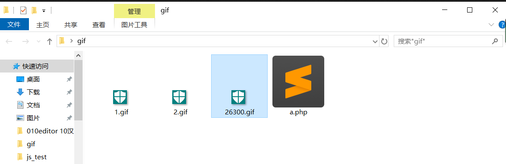Click the refresh button beside the address bar
This screenshot has width=506, height=164.
384,41
